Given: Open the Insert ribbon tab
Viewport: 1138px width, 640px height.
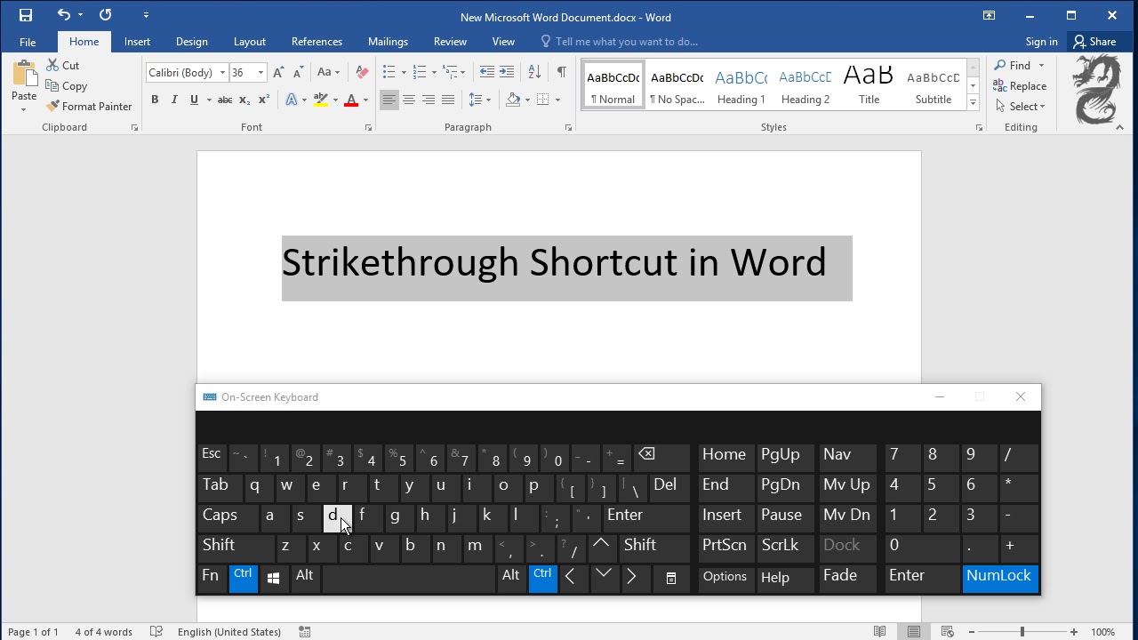Looking at the screenshot, I should [137, 42].
